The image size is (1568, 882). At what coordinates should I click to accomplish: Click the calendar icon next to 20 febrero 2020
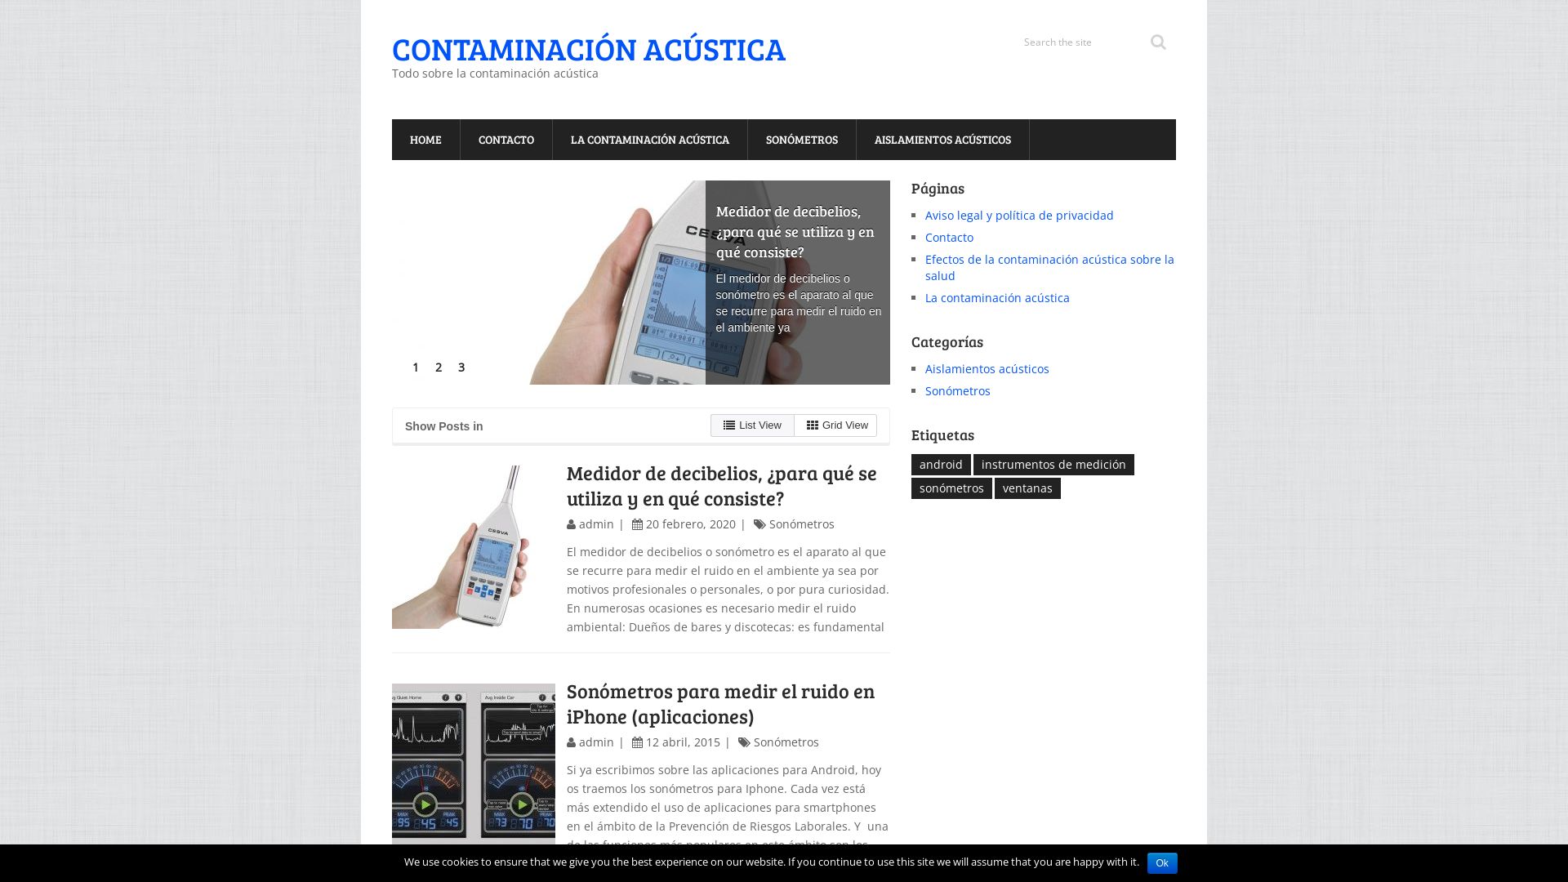point(636,523)
